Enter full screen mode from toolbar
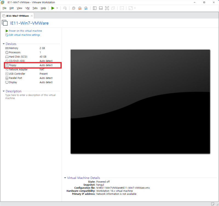The width and height of the screenshot is (219, 206). (x=107, y=8)
